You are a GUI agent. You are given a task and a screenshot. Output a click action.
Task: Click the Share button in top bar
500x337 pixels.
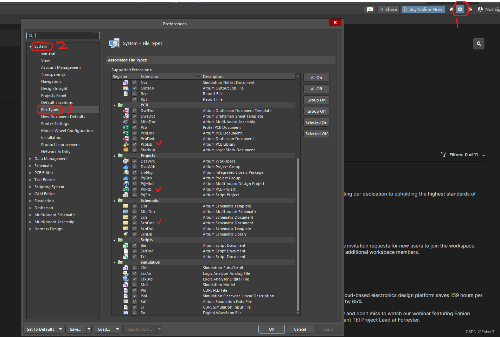[x=388, y=9]
